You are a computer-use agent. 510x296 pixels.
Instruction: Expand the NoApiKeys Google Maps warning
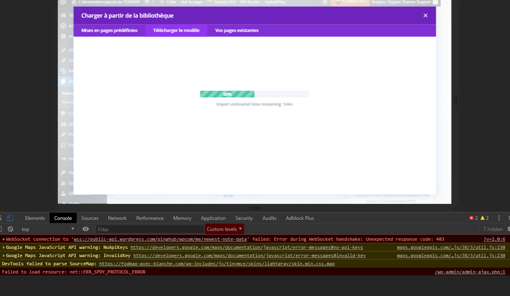pyautogui.click(x=4, y=247)
